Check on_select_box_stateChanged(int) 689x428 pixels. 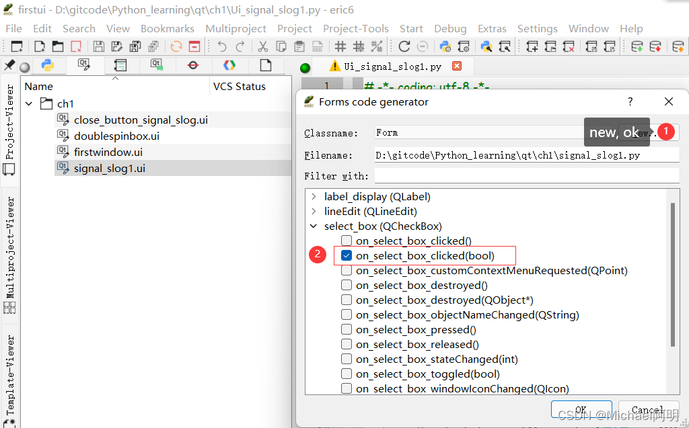click(347, 359)
